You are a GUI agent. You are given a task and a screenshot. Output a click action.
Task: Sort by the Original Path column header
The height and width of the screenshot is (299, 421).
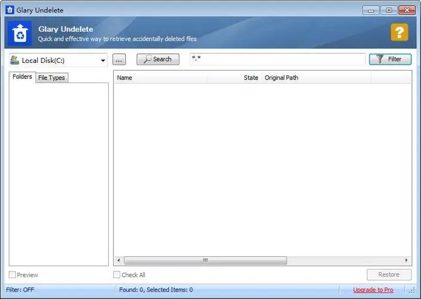pyautogui.click(x=316, y=78)
